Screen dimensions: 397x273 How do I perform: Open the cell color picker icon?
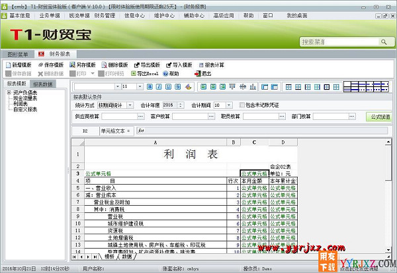click(x=188, y=87)
